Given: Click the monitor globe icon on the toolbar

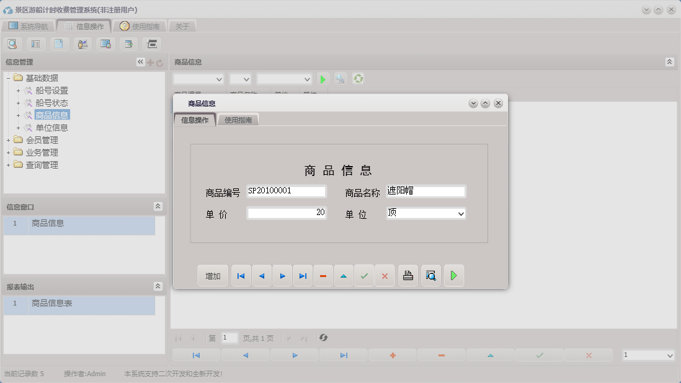Looking at the screenshot, I should (x=105, y=43).
